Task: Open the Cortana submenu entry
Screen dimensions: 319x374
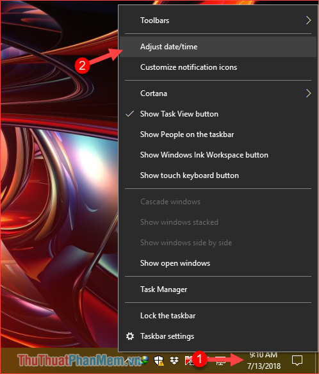Action: tap(218, 93)
